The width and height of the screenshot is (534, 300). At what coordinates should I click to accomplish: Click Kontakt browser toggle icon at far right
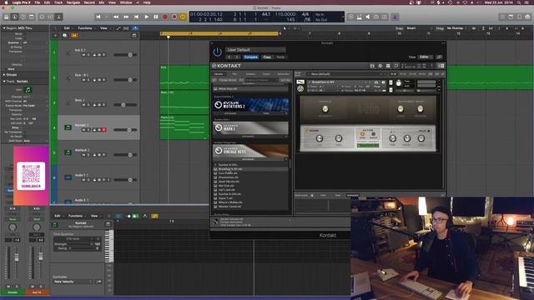(441, 66)
